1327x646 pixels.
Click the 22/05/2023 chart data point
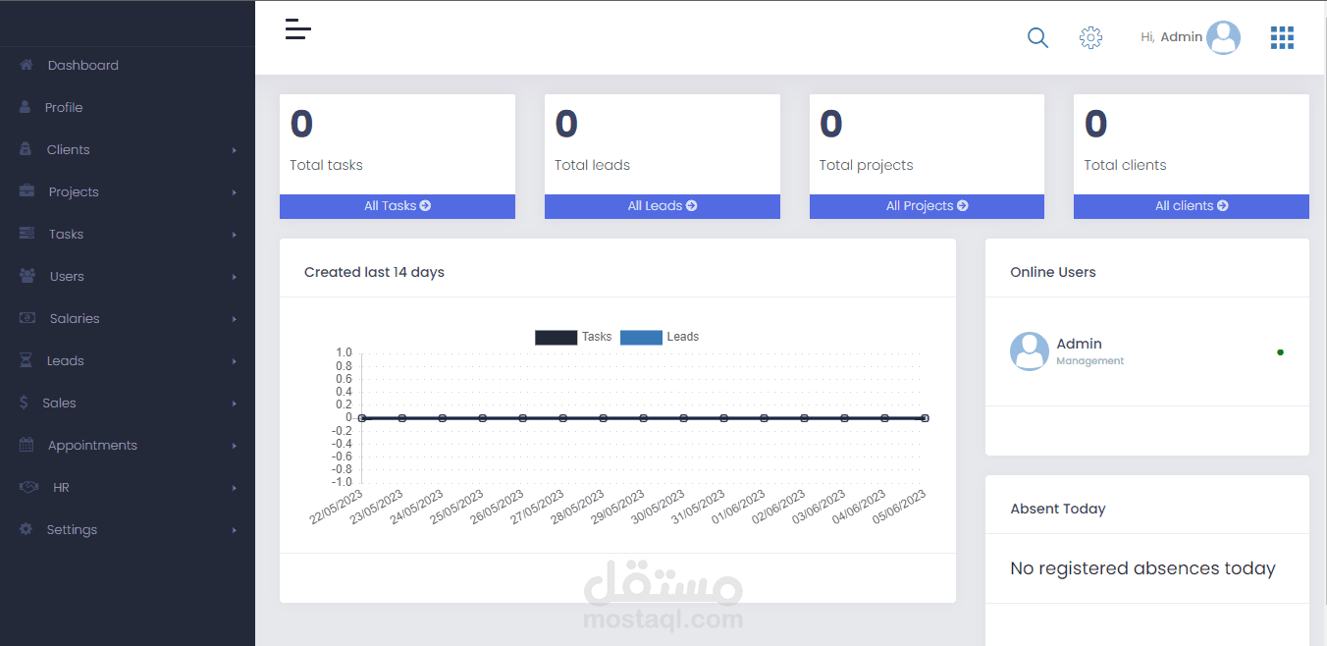[x=362, y=418]
